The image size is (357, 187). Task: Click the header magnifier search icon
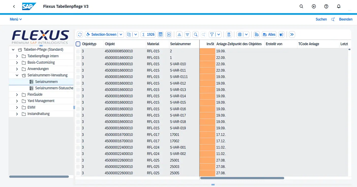click(x=301, y=6)
